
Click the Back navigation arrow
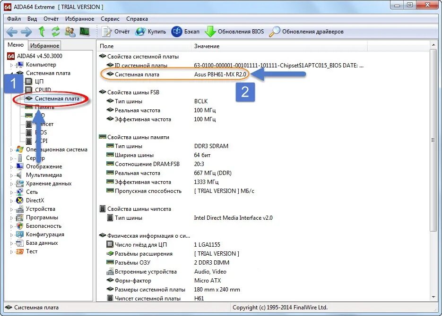[x=11, y=32]
